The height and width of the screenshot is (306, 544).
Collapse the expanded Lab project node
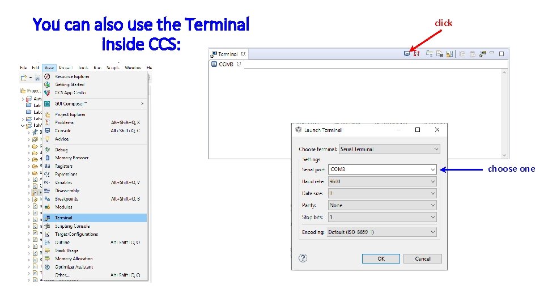click(23, 126)
